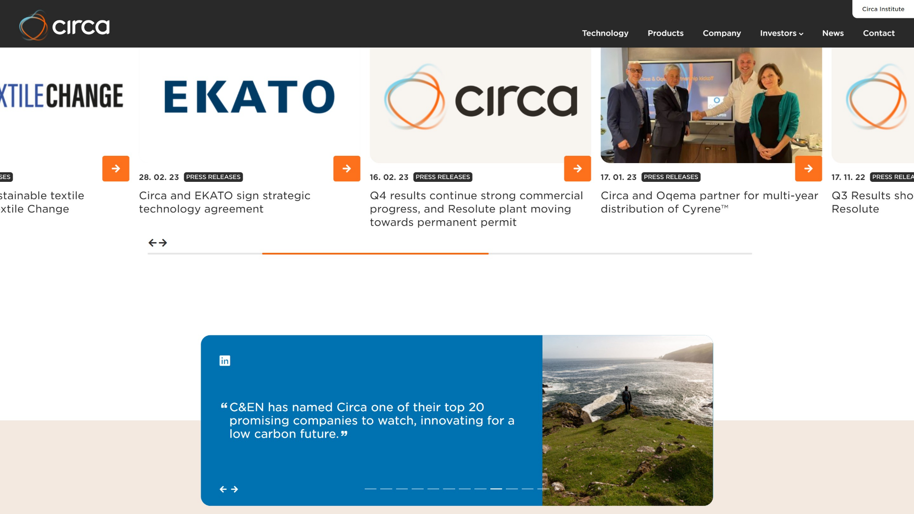
Task: Click the Circa logo in header
Action: [64, 26]
